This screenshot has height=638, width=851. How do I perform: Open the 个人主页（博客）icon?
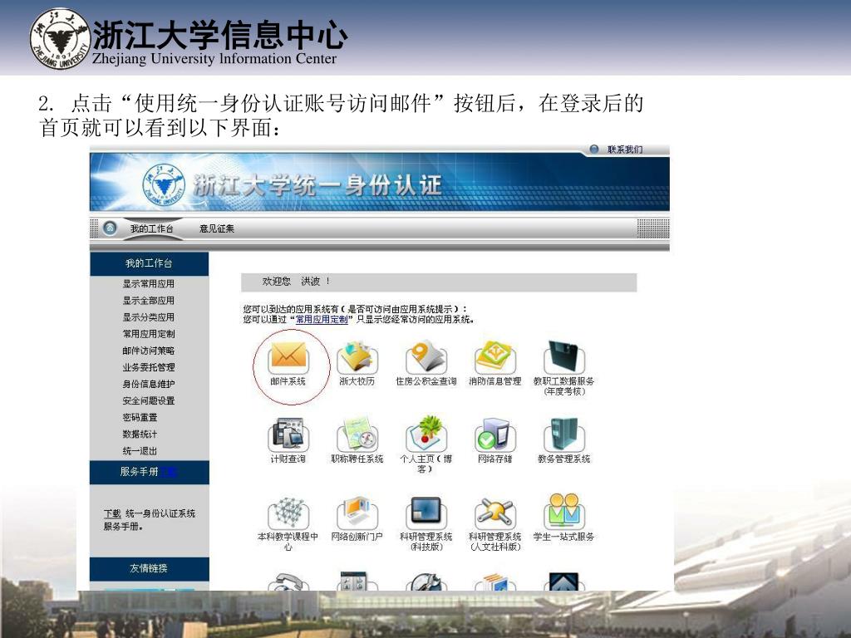click(426, 434)
